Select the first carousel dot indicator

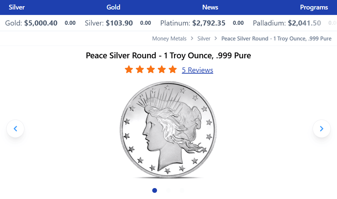pyautogui.click(x=154, y=190)
